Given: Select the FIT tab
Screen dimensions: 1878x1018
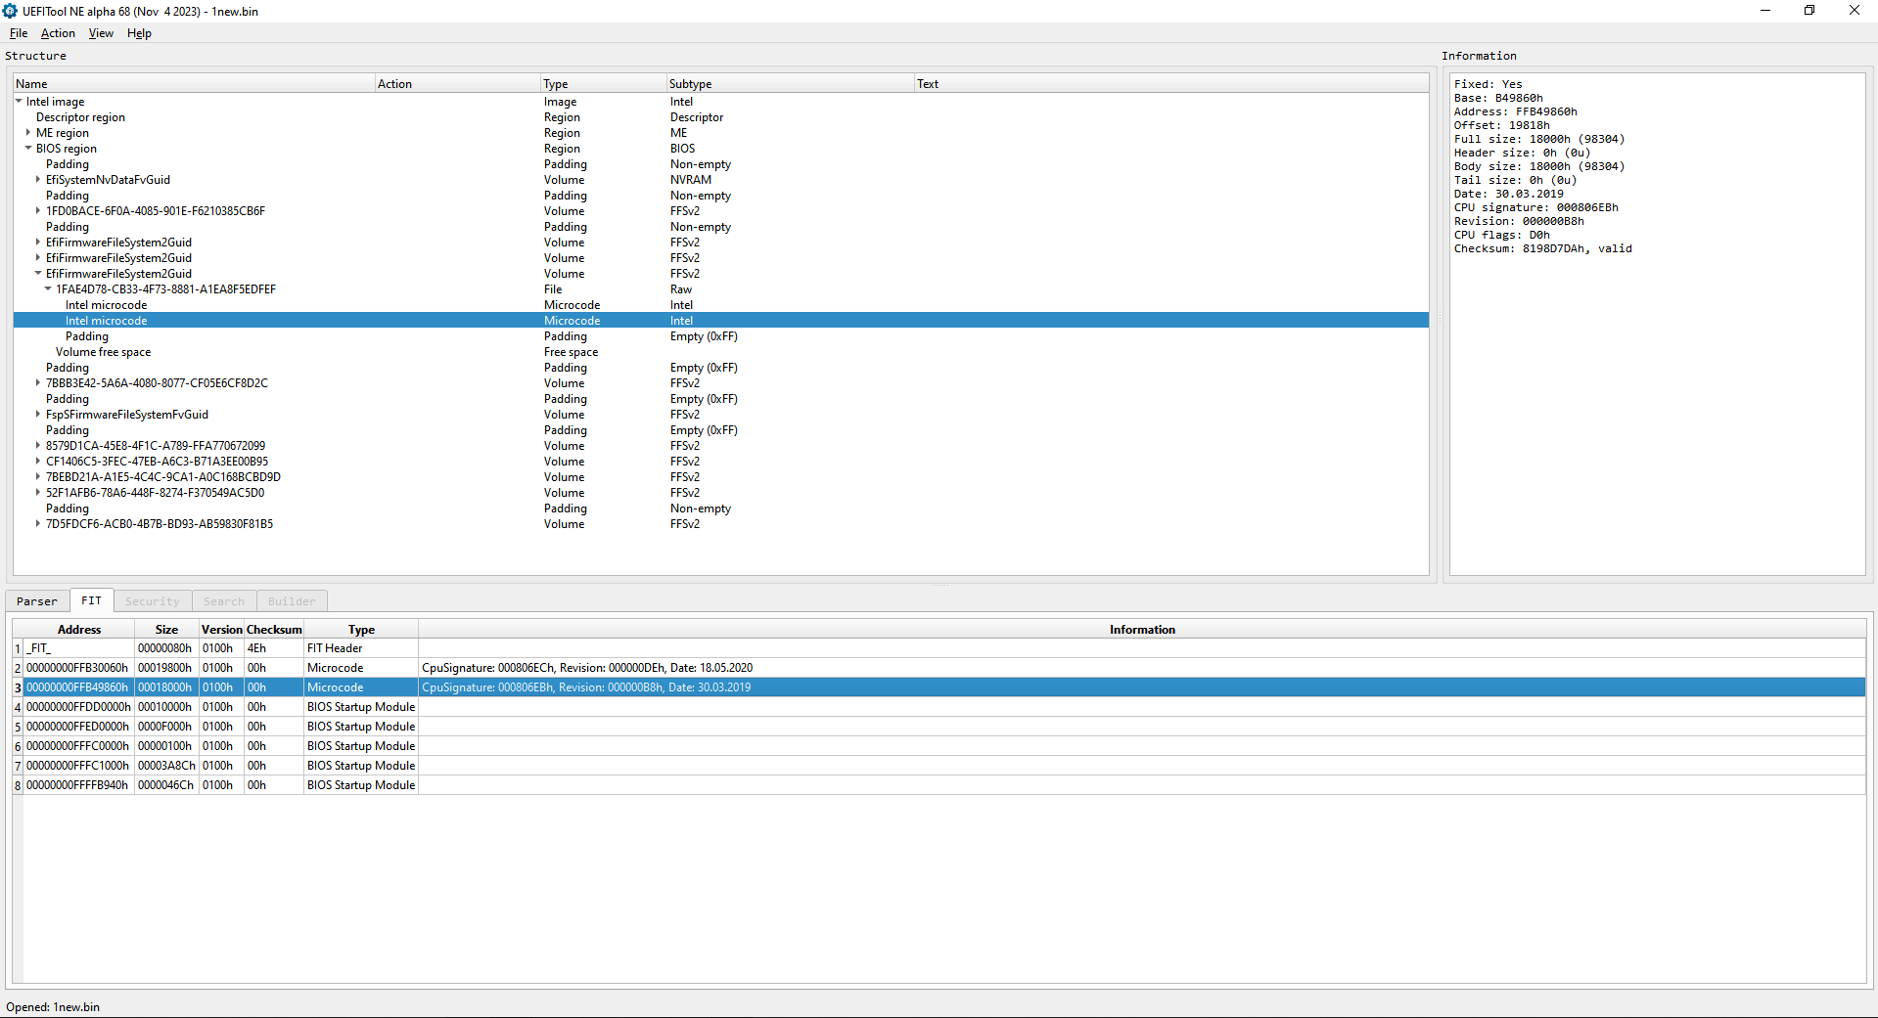Looking at the screenshot, I should [91, 600].
